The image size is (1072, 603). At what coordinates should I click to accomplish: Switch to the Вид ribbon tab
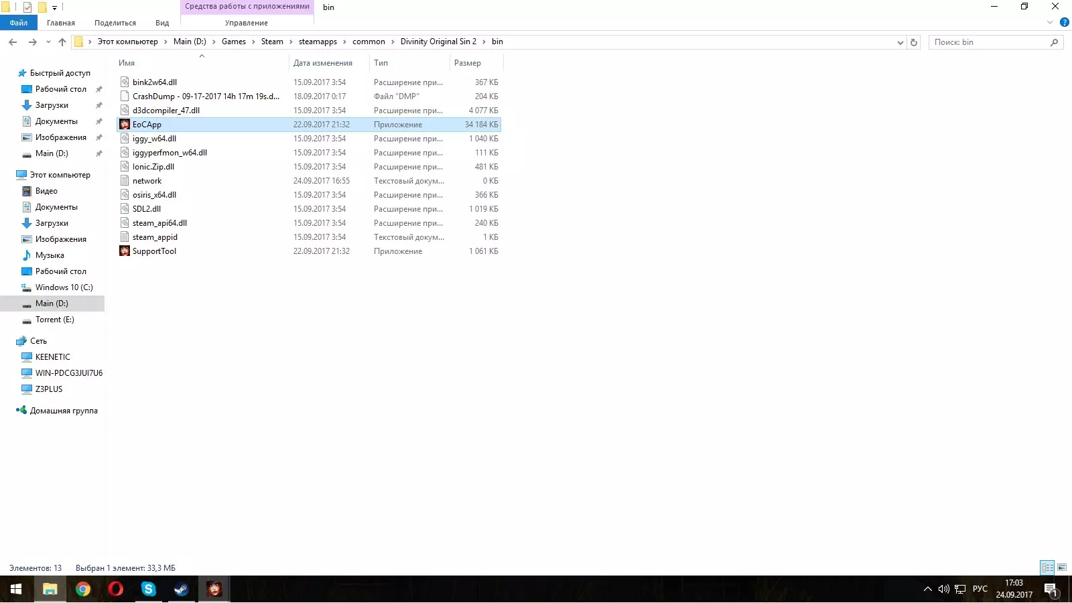(x=162, y=23)
